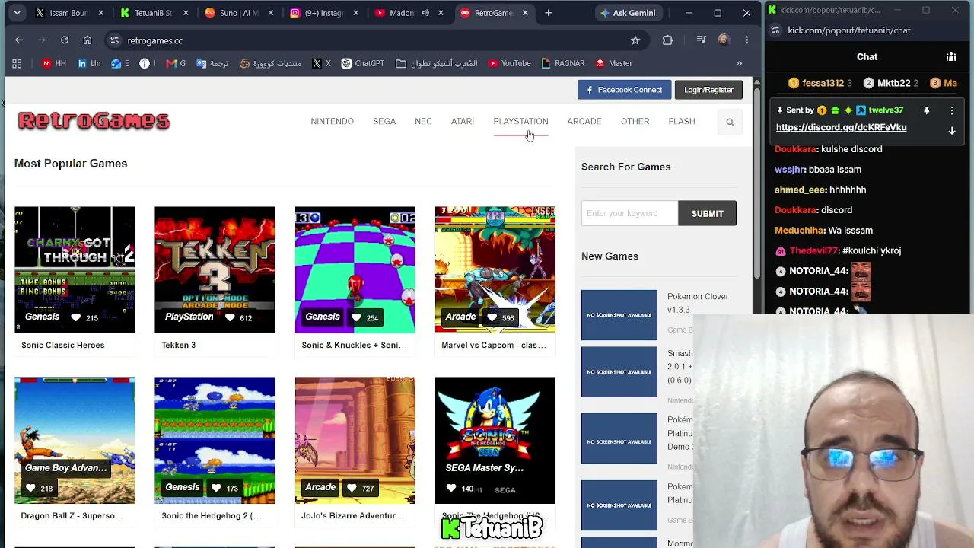Open the OTHER menu
Image resolution: width=974 pixels, height=548 pixels.
(635, 122)
